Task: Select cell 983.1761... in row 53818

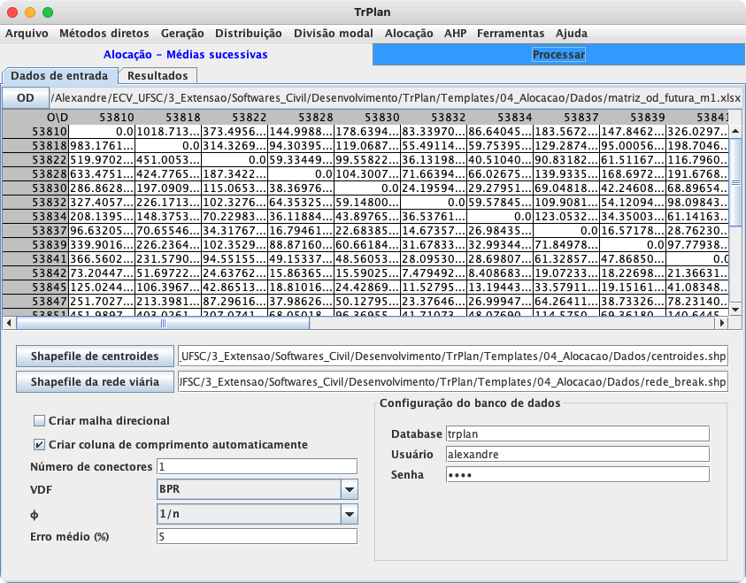Action: point(103,145)
